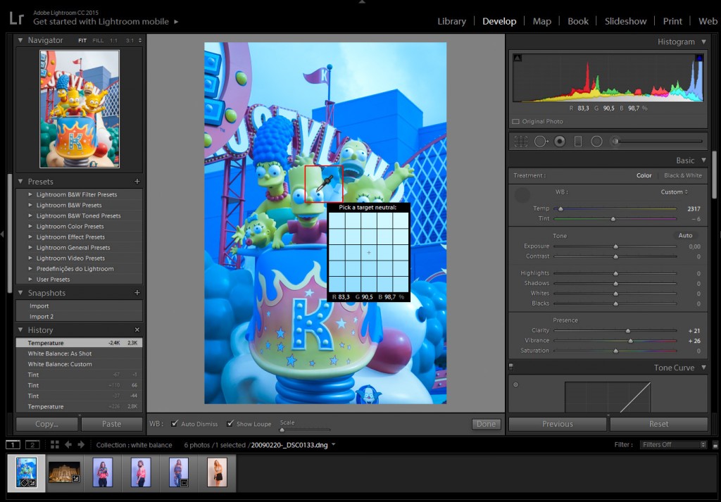Switch to the Web module
The image size is (721, 502).
(708, 21)
